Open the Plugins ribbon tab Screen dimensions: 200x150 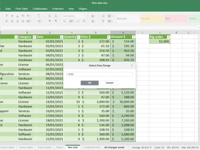[83, 9]
